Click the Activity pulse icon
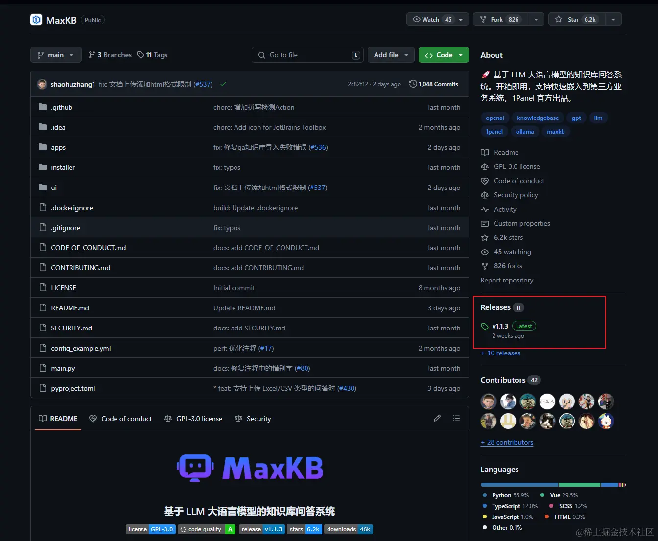This screenshot has width=658, height=541. tap(485, 209)
